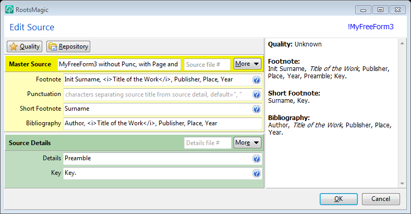Expand the Master Source More dropdown
This screenshot has width=411, height=214.
pyautogui.click(x=247, y=64)
